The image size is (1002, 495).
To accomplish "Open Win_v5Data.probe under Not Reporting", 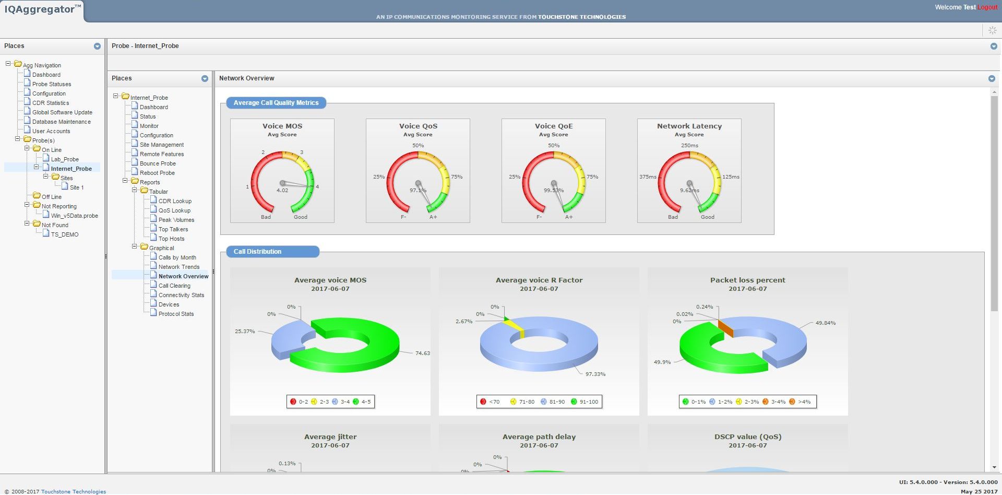I will (x=75, y=216).
